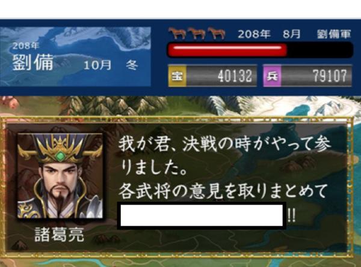Click the 各武将の意見 dialogue line
The height and width of the screenshot is (267, 361).
pos(223,191)
